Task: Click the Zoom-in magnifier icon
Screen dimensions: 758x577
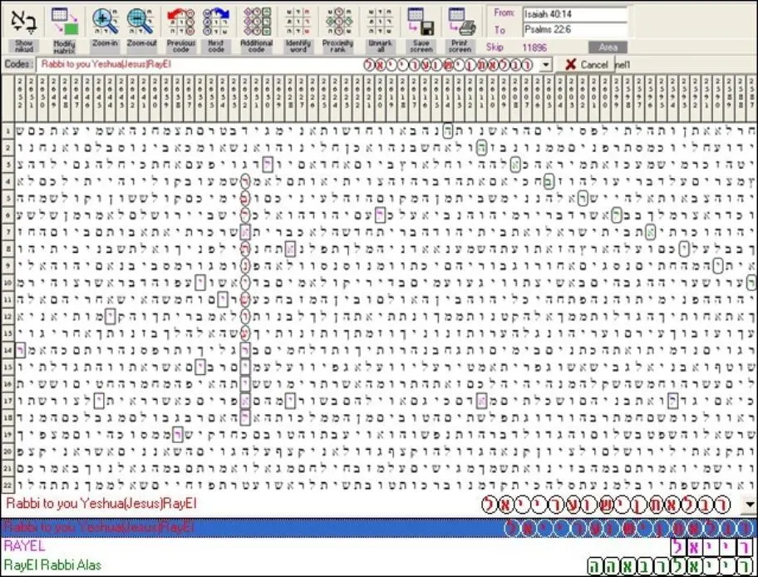Action: pos(105,22)
